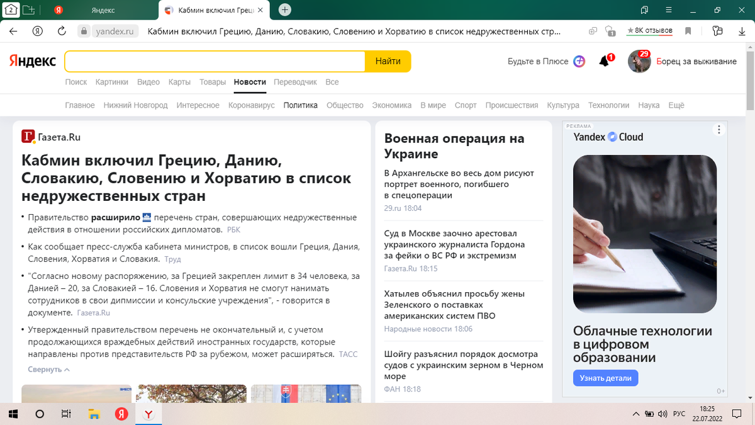The image size is (755, 425).
Task: Open the Главное news section
Action: (x=80, y=105)
